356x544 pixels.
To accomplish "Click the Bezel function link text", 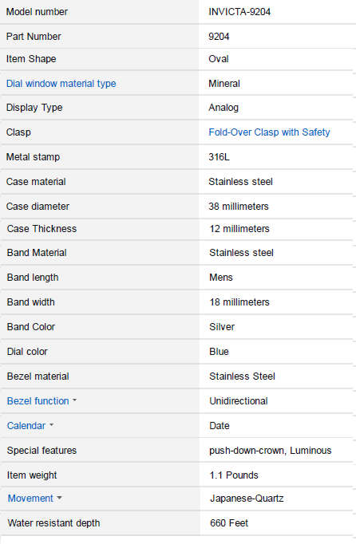I will click(x=38, y=401).
